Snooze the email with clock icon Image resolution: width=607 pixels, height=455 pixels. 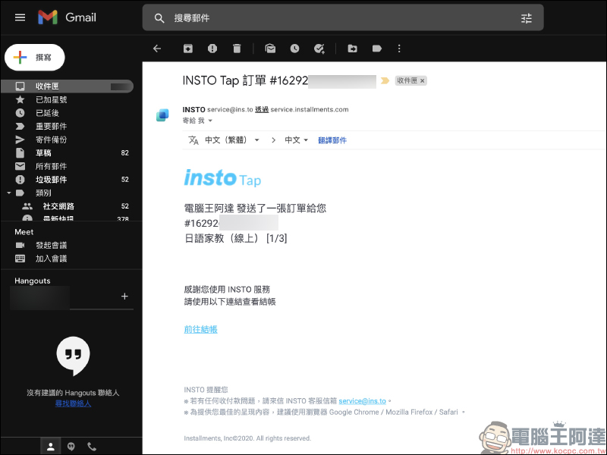(x=294, y=49)
